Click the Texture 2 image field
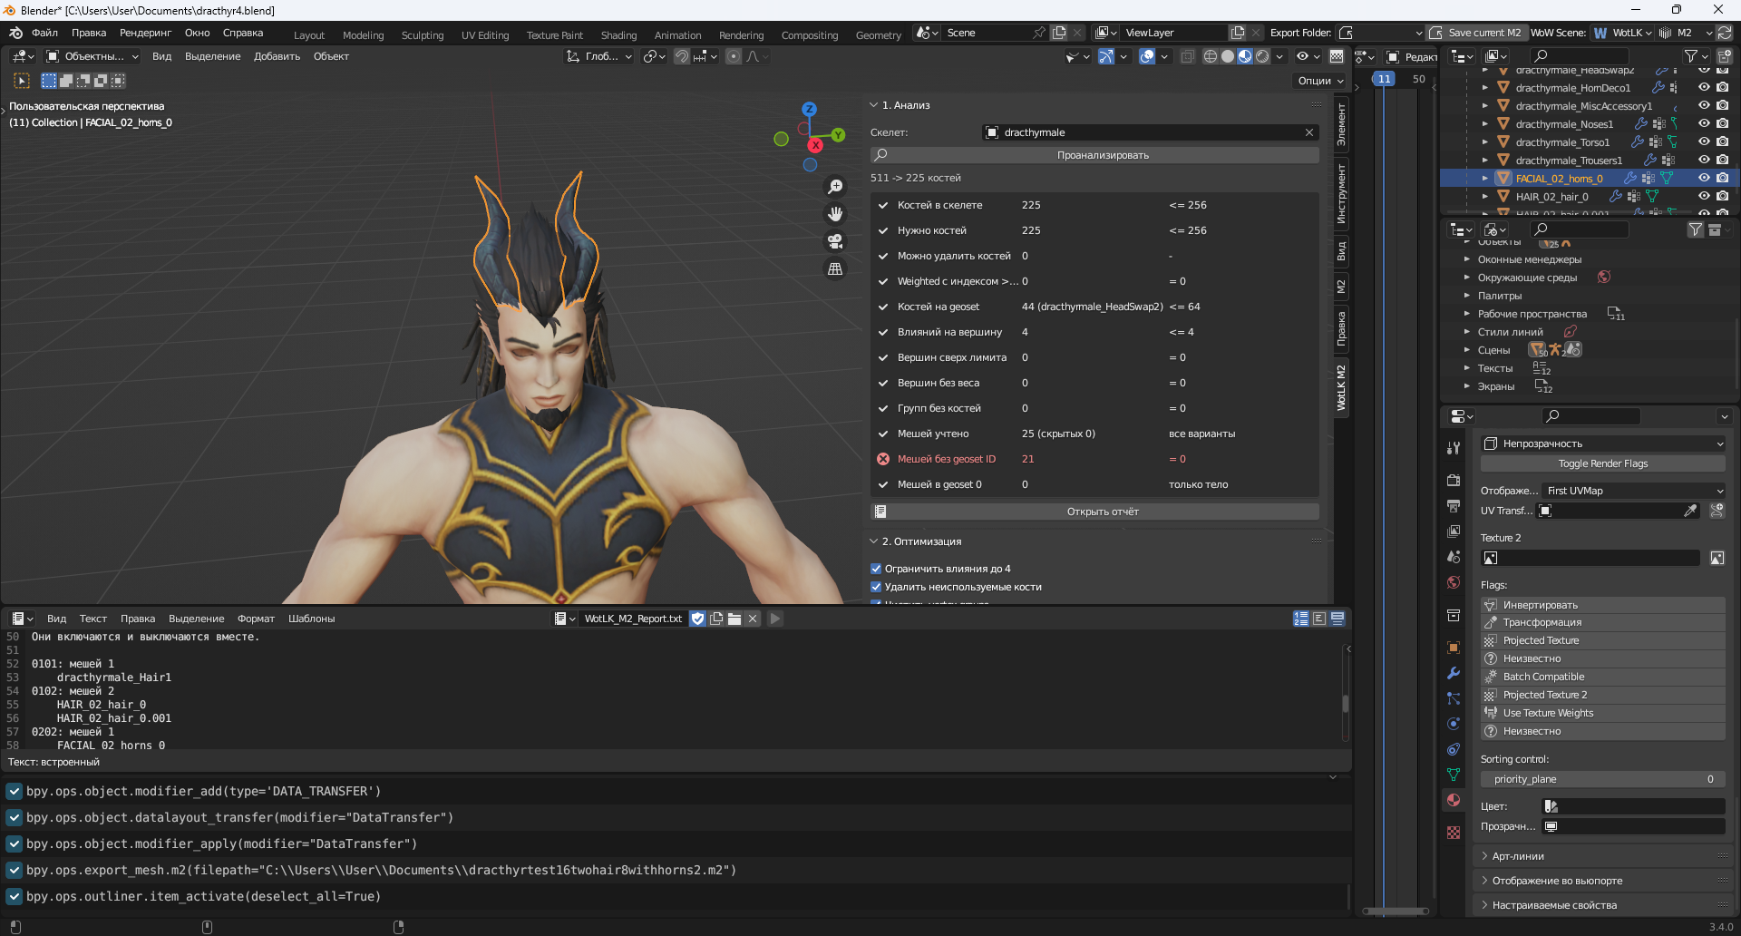 point(1590,558)
